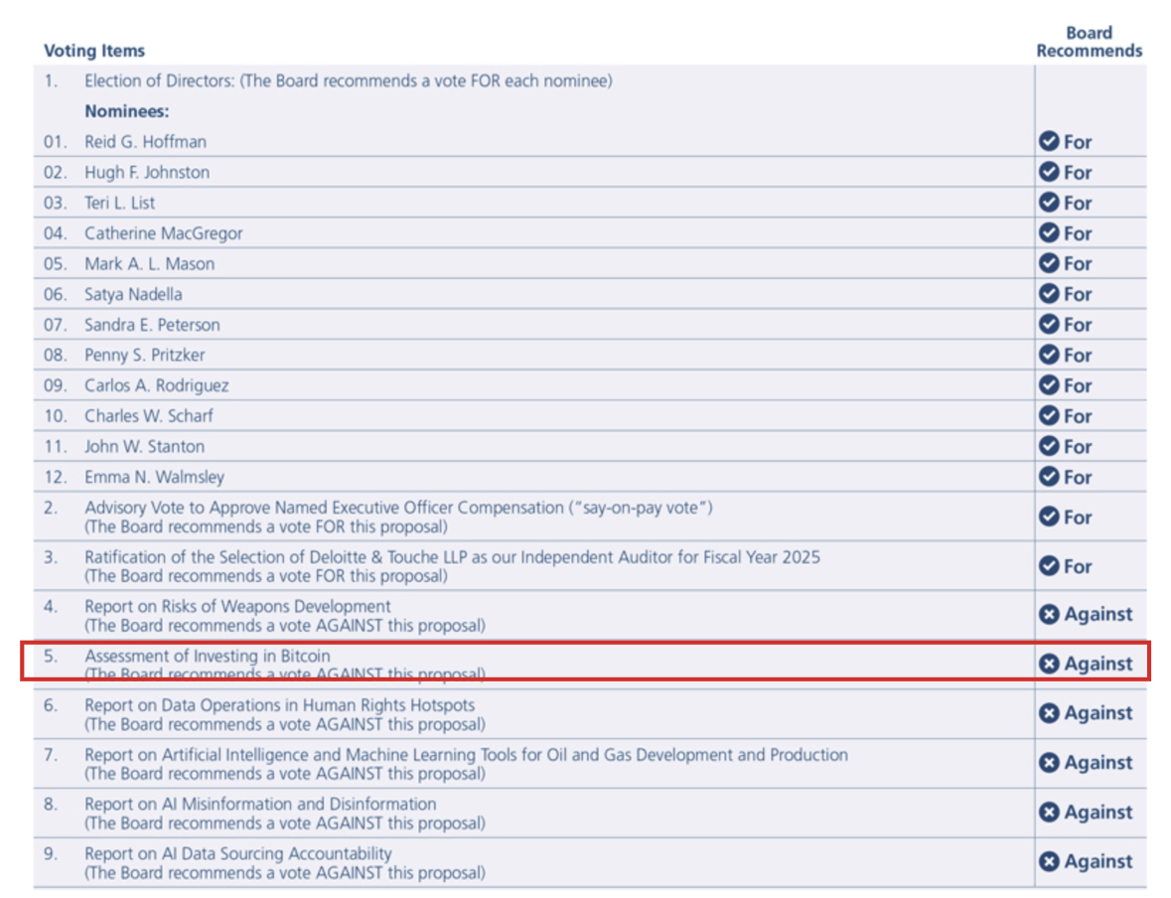Click the checkmark icon next to Satya Nadella
This screenshot has width=1171, height=898.
[1049, 294]
